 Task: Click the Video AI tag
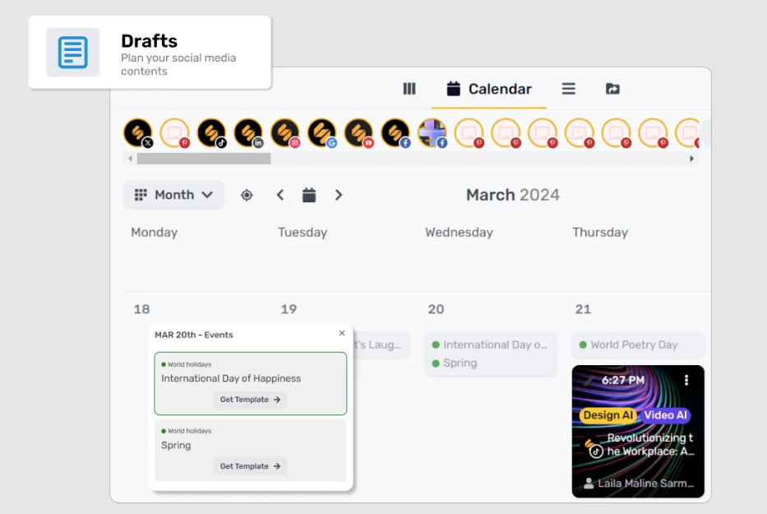pyautogui.click(x=665, y=415)
